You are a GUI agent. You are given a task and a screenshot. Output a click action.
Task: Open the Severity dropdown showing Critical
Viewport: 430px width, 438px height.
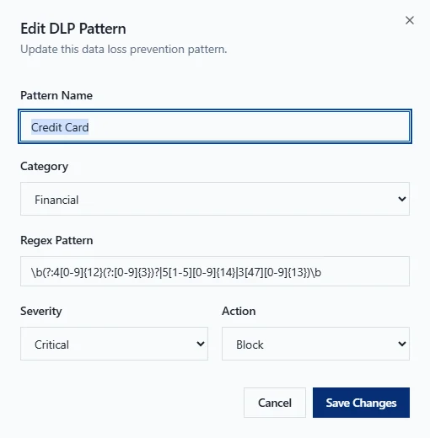[x=114, y=344]
